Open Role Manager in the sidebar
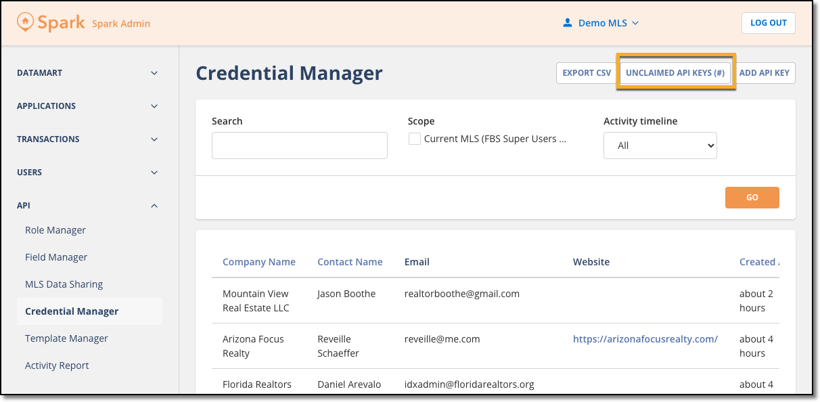 tap(55, 230)
